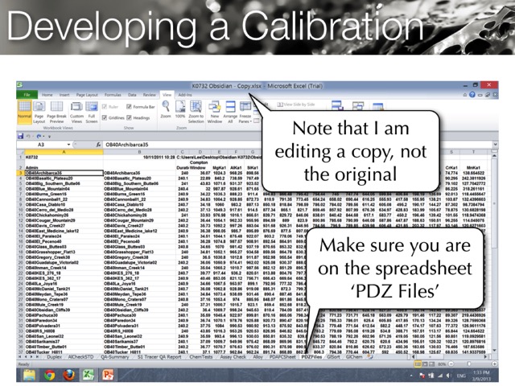This screenshot has height=386, width=515.
Task: Switch to Normal workbook view
Action: pos(24,114)
